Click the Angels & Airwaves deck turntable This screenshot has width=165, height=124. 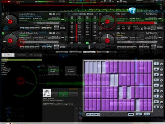point(10,22)
